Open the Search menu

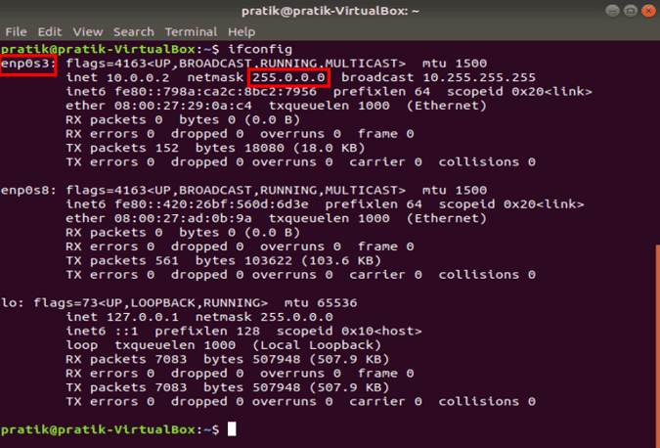point(133,32)
